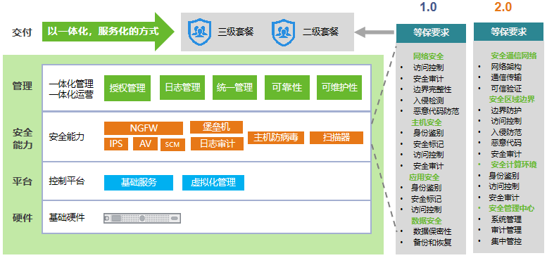Viewport: 547px width, 258px height.
Task: Select the 一体化管理 text
Action: click(71, 84)
